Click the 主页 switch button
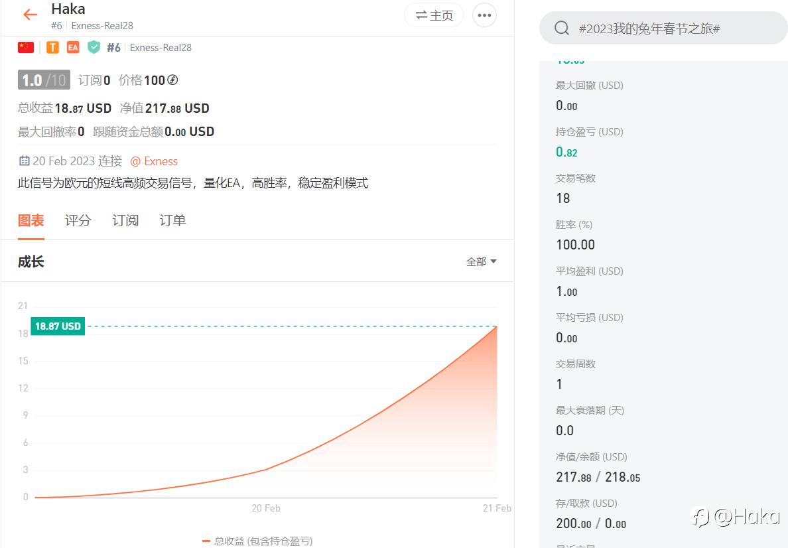The image size is (788, 548). click(434, 15)
